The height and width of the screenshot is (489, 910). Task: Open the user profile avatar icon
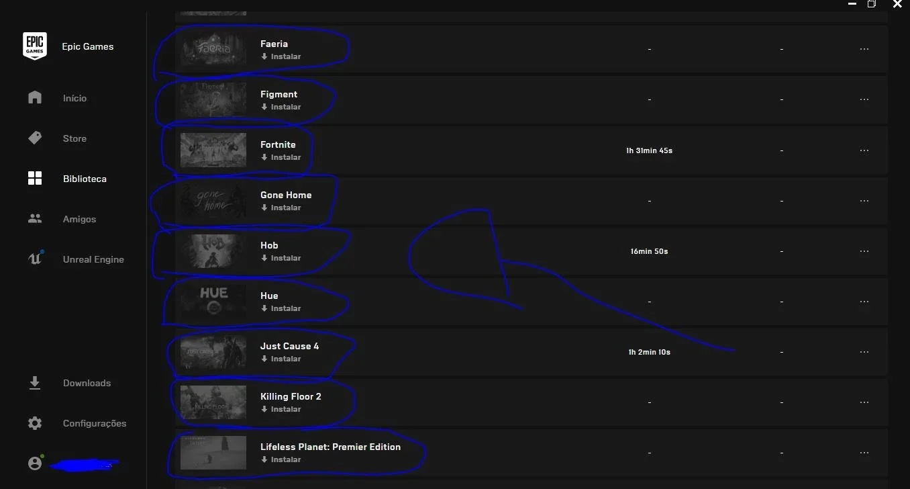[35, 463]
